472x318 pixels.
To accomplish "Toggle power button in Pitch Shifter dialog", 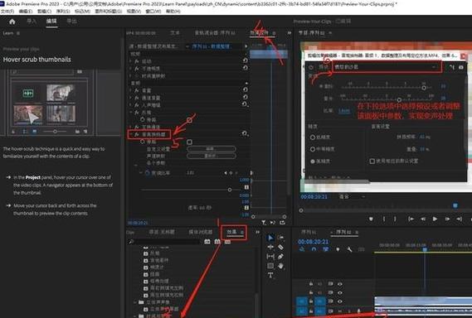I will click(311, 67).
